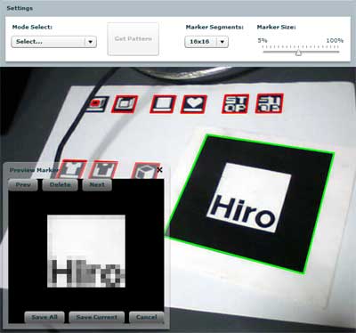Viewport: 356px width, 333px height.
Task: Click the Save All button
Action: (44, 317)
